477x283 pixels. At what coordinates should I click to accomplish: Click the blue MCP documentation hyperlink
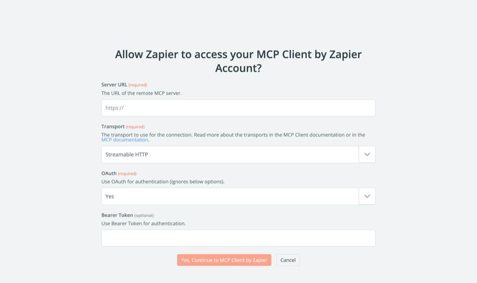pyautogui.click(x=124, y=140)
